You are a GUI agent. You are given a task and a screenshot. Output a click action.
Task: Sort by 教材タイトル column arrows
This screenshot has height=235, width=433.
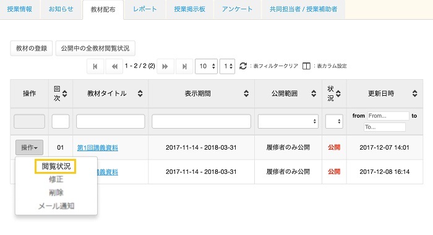click(x=140, y=93)
